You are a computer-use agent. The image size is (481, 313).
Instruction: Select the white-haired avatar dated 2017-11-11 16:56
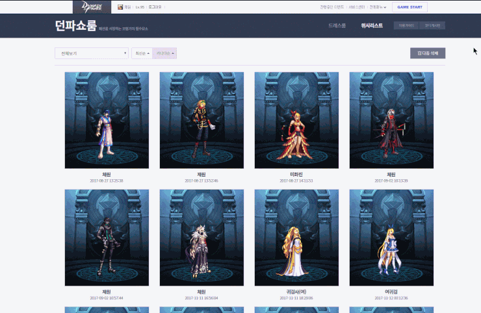pyautogui.click(x=201, y=238)
